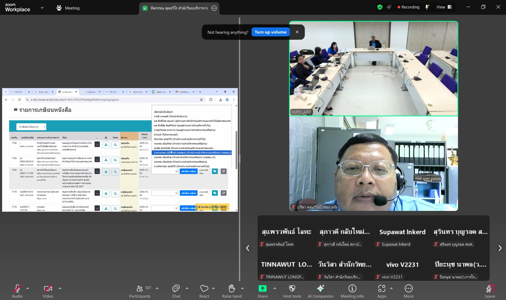Open Host tools shield icon
The image size is (506, 300).
pos(292,289)
